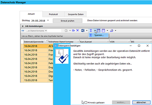Collapse the '548 Anmeldungen' section
This screenshot has width=152, height=105.
tap(23, 26)
